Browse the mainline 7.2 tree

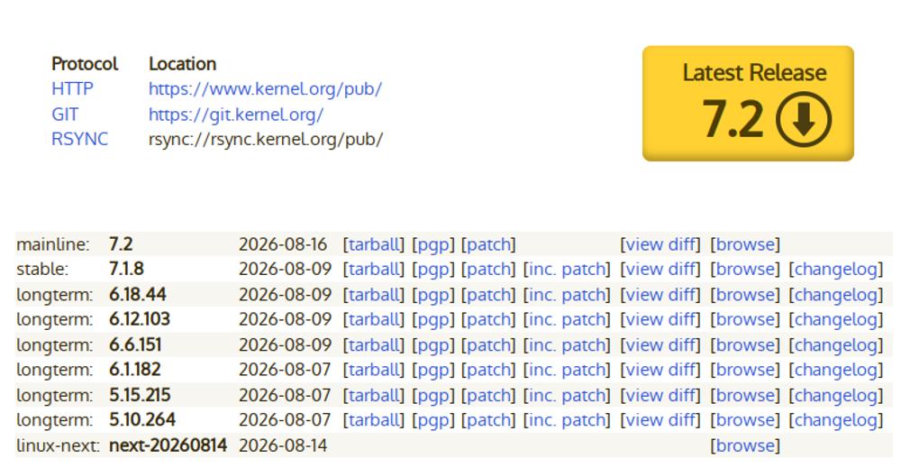coord(745,244)
